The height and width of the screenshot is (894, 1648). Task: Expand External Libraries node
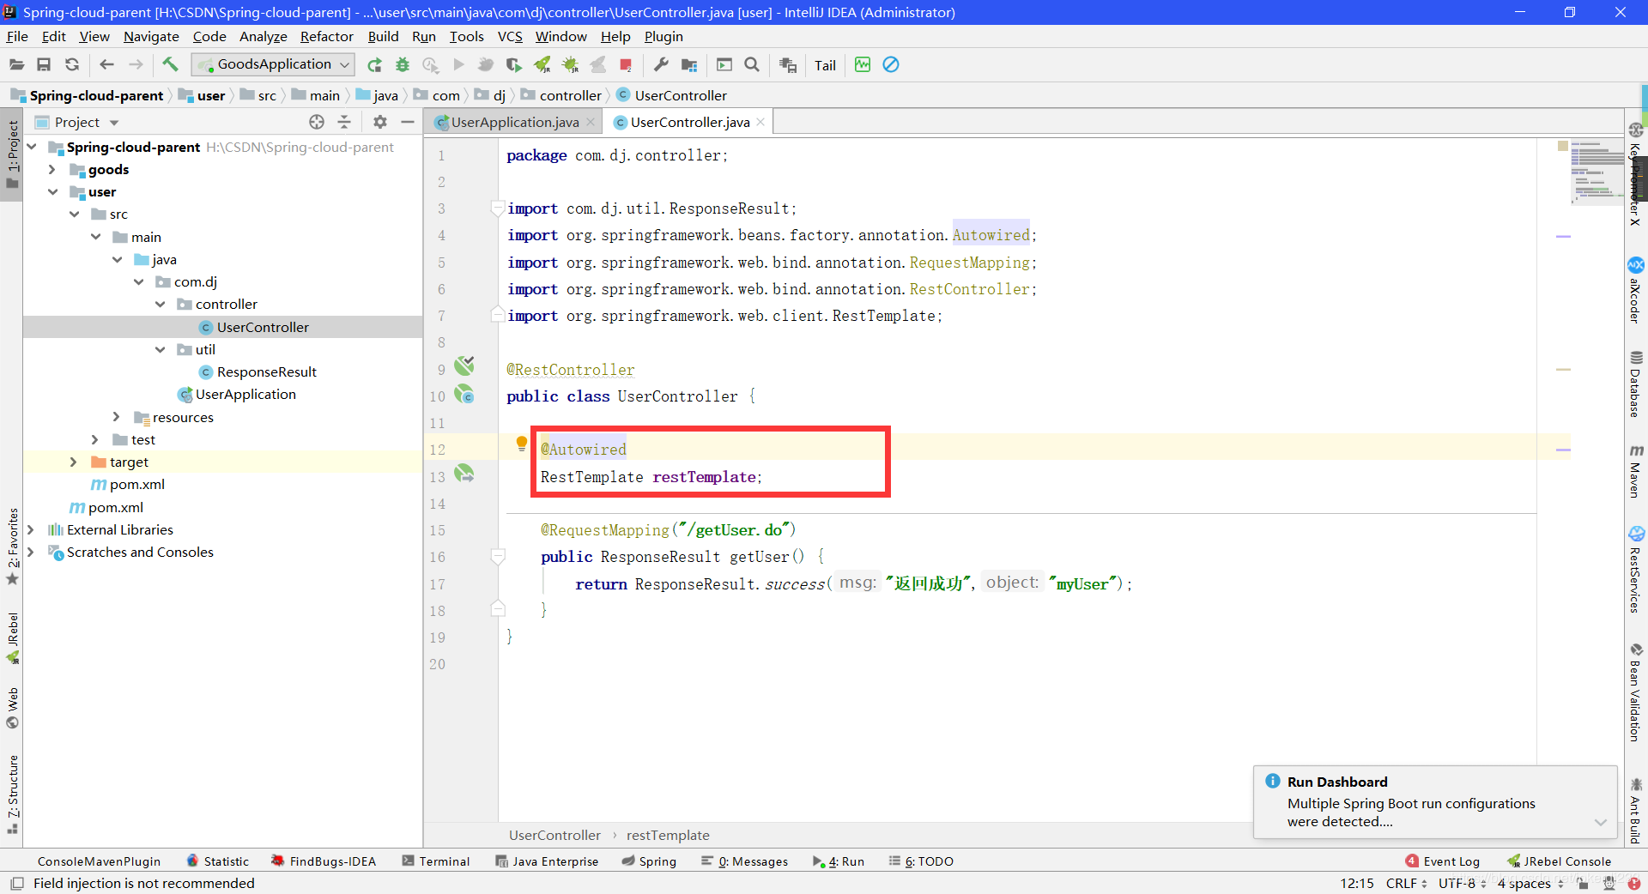point(30,529)
